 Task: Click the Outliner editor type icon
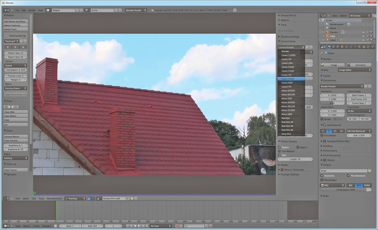pos(323,16)
